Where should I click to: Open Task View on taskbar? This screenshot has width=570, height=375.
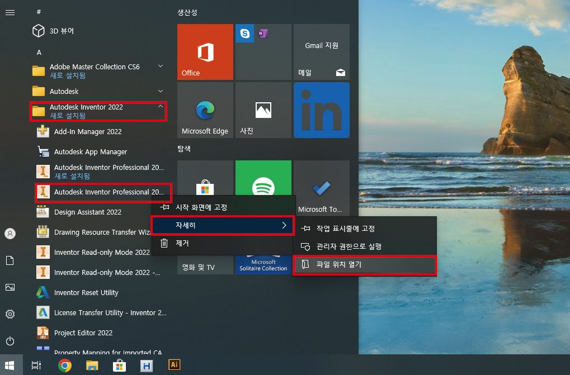pyautogui.click(x=36, y=365)
